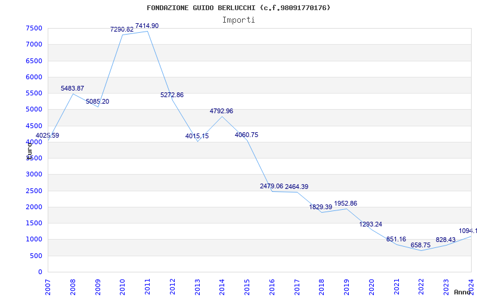Select the 4015.15 data label
This screenshot has width=477, height=298.
pos(197,136)
